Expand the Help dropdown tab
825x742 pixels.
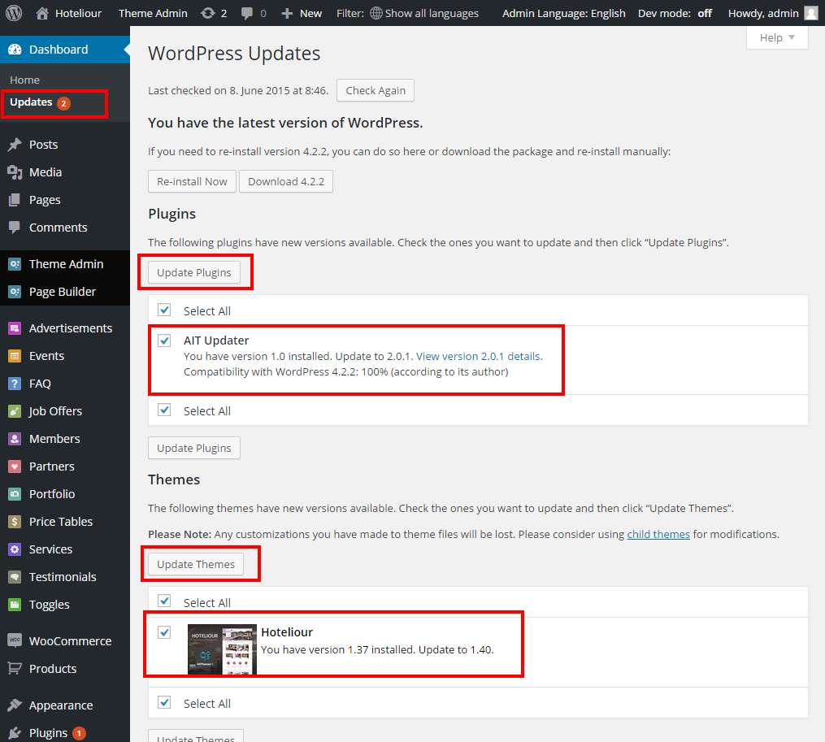click(x=776, y=38)
